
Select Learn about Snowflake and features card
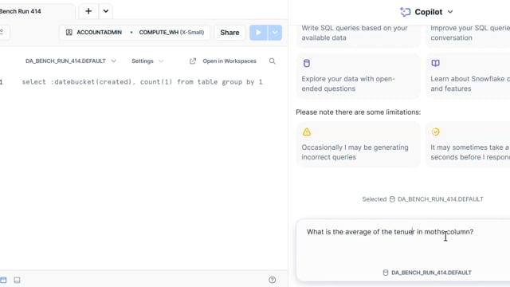click(x=468, y=76)
